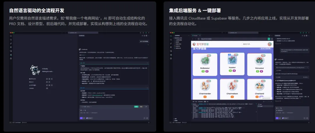This screenshot has width=315, height=133.
Task: Click Bulbasaur card in Pokédex preview
Action: point(205,65)
